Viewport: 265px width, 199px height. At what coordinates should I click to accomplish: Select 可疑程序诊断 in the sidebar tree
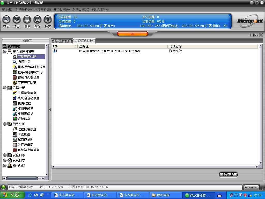coord(27,57)
